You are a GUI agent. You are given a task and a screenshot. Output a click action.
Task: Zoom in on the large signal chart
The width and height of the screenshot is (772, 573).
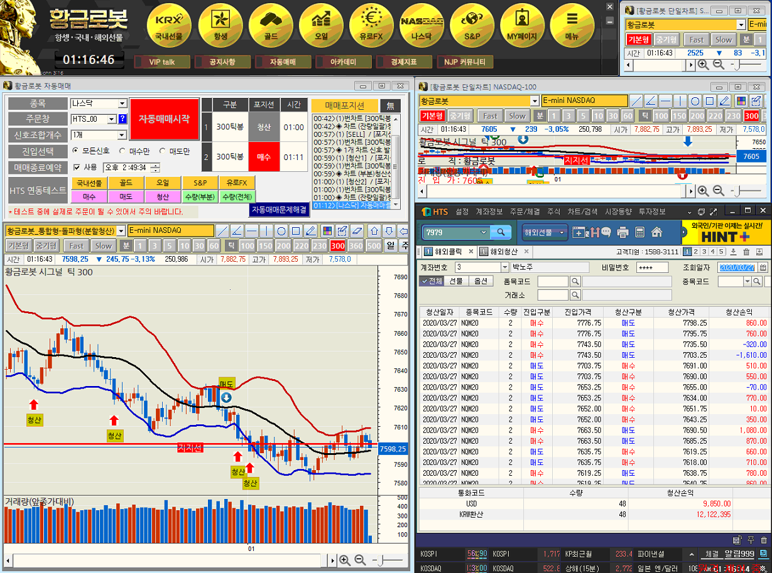[x=345, y=560]
